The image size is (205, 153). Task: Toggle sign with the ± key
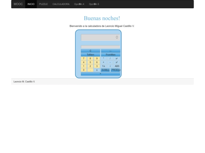[x=97, y=70]
